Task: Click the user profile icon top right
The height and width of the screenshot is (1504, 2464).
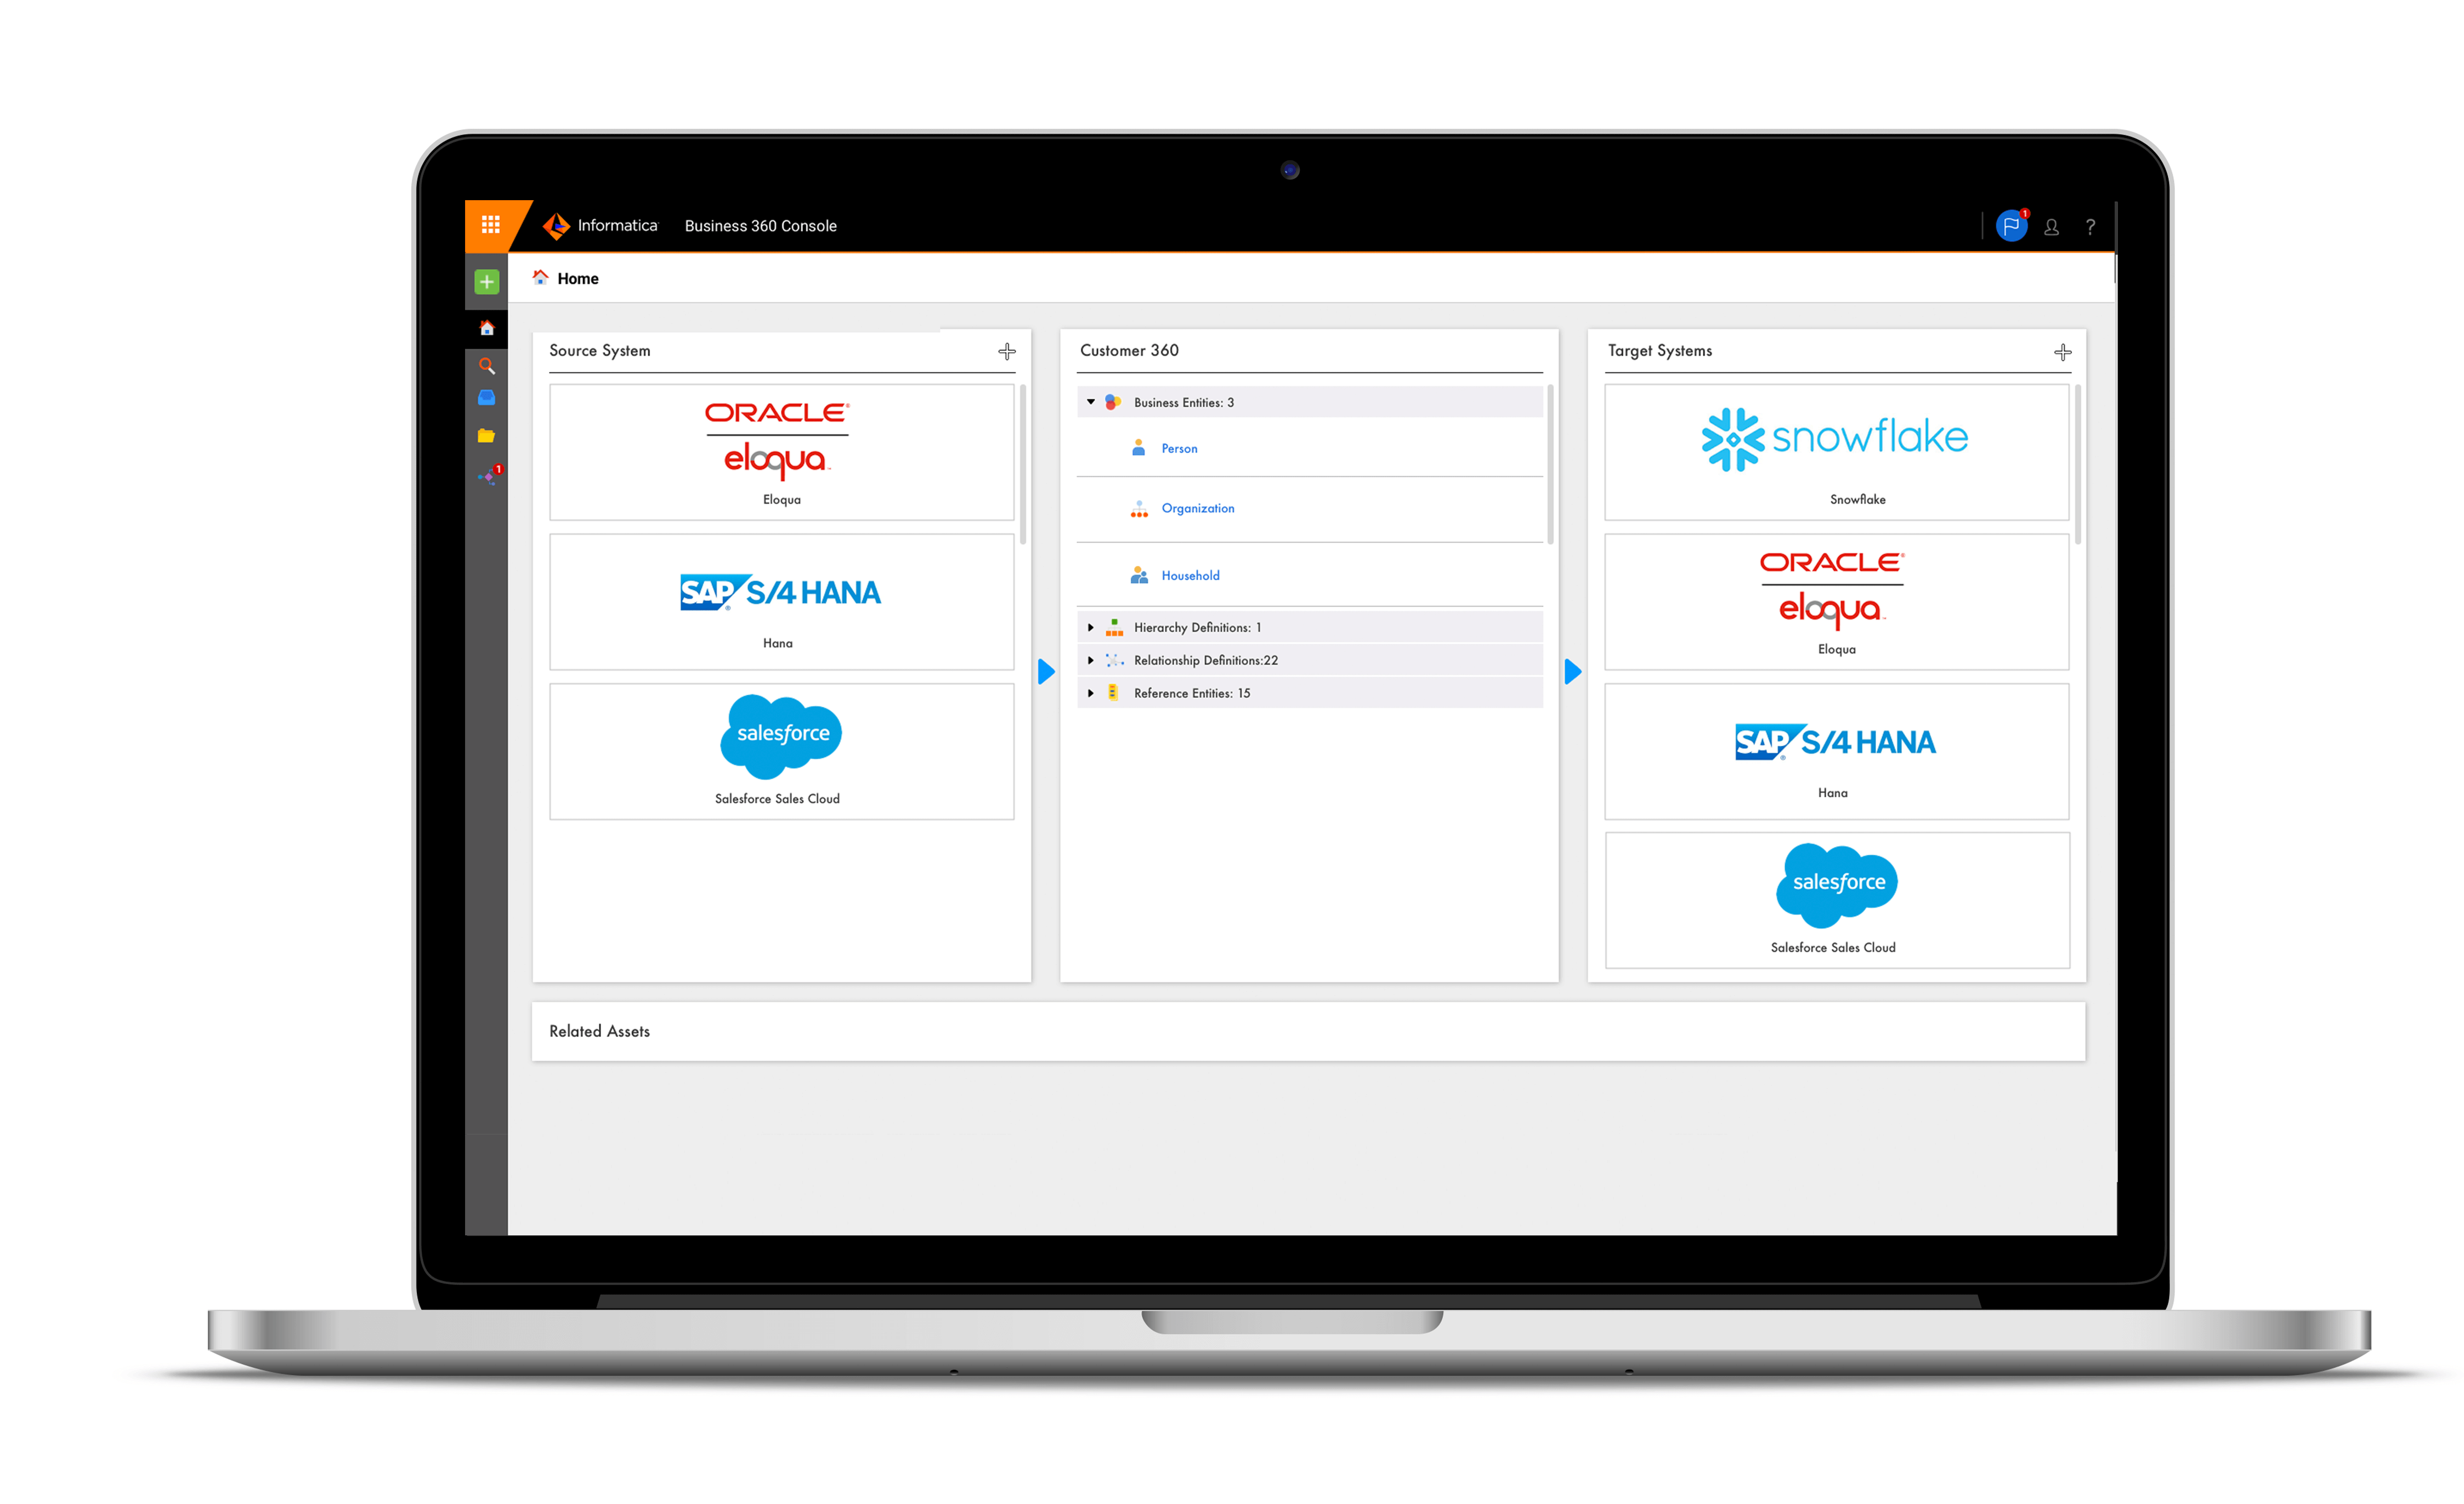Action: [2047, 225]
